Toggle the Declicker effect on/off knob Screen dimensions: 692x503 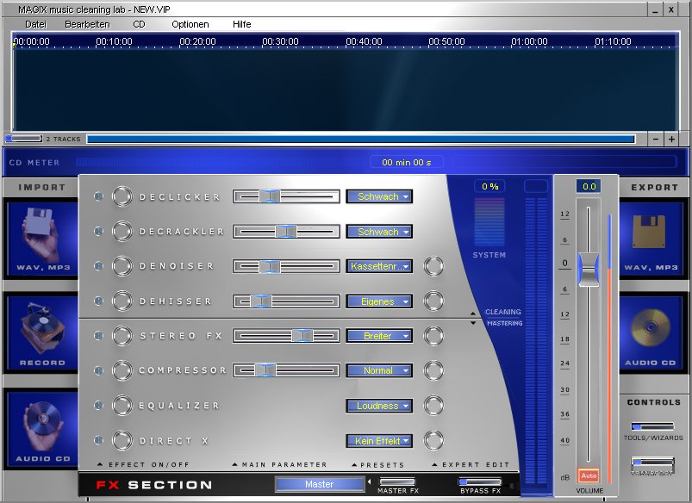pos(122,196)
